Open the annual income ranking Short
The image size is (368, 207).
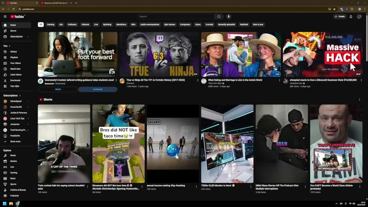pyautogui.click(x=173, y=143)
